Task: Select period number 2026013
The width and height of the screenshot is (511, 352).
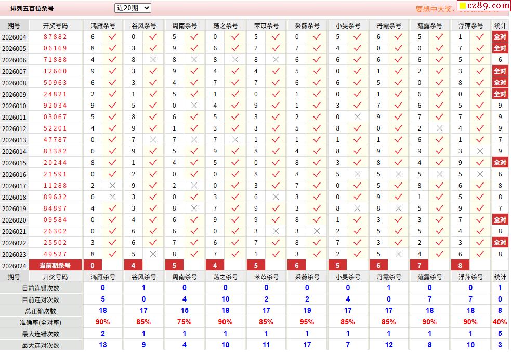Action: (x=14, y=140)
